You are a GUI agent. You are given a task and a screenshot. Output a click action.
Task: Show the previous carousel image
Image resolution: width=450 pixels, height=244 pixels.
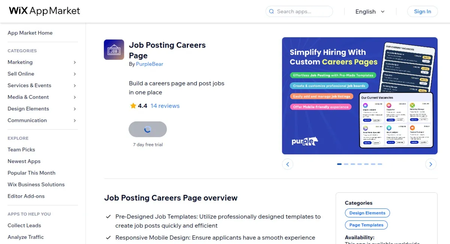click(288, 164)
